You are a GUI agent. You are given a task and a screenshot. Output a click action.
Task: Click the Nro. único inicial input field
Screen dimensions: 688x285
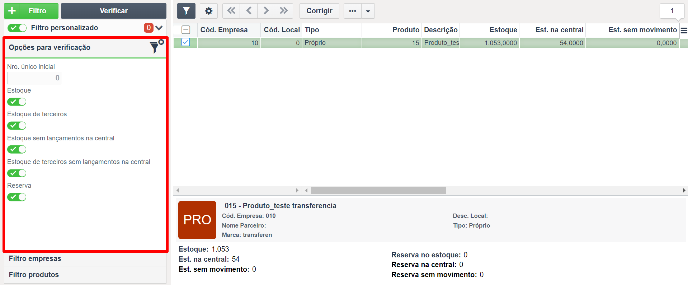34,78
